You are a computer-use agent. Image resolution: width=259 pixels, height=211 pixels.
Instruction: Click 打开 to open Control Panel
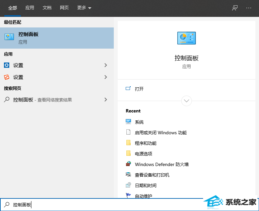pos(139,89)
